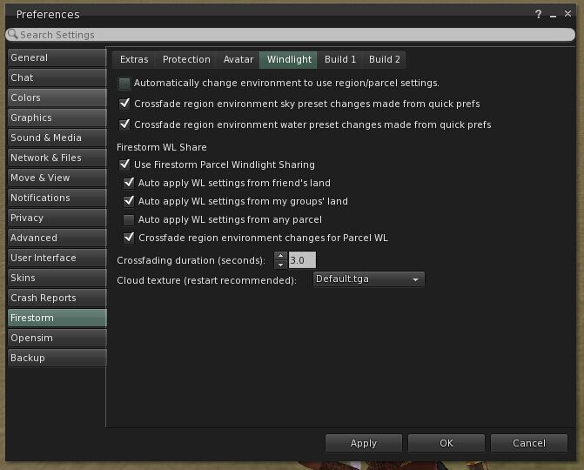Switch to the Avatar tab
This screenshot has height=470, width=584.
238,59
